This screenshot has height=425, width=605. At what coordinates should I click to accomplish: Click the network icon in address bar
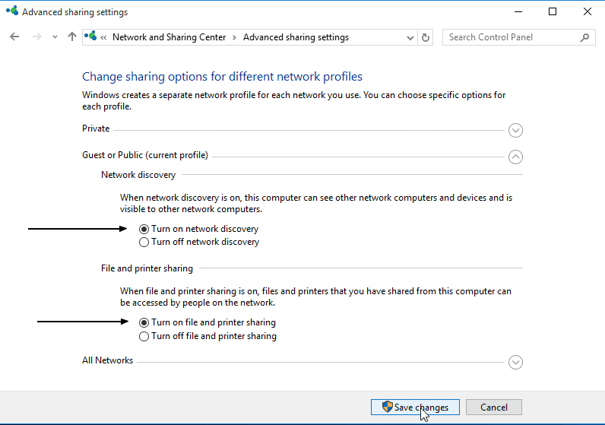click(x=90, y=36)
